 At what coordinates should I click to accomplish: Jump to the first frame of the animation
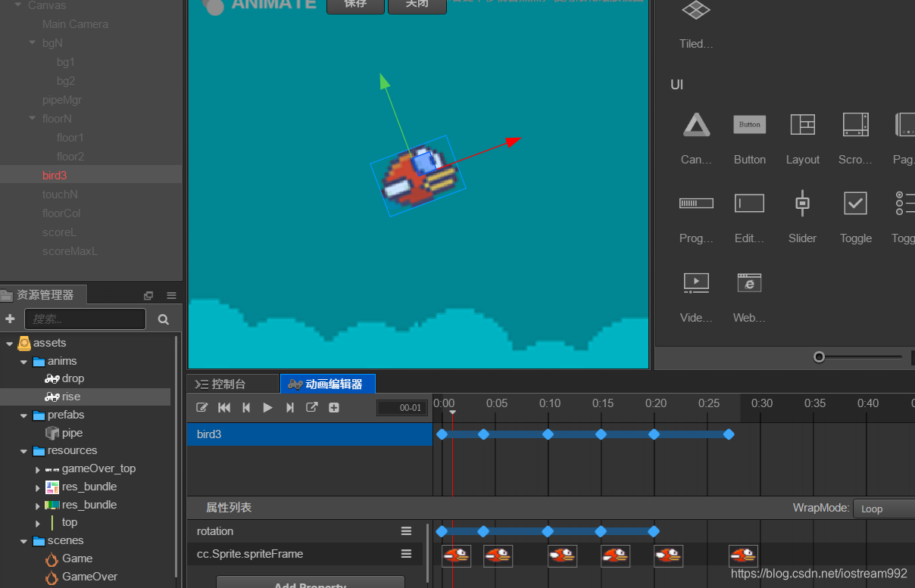point(224,407)
